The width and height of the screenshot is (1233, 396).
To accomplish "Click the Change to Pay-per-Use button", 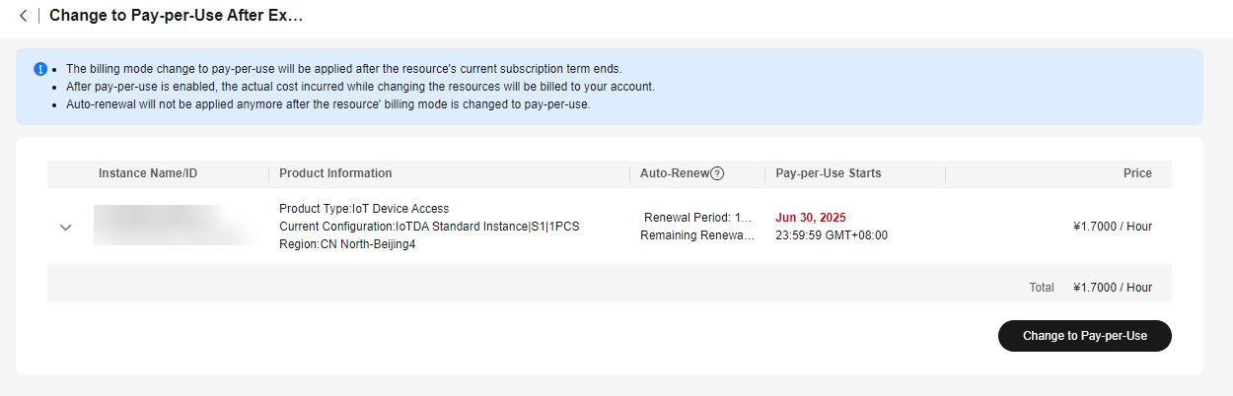I will click(x=1085, y=336).
